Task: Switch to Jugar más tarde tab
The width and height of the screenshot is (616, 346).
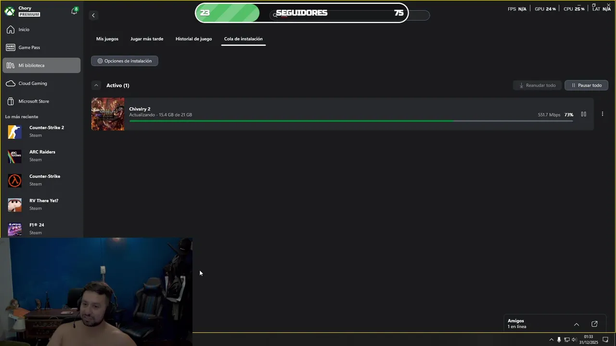Action: pos(147,39)
